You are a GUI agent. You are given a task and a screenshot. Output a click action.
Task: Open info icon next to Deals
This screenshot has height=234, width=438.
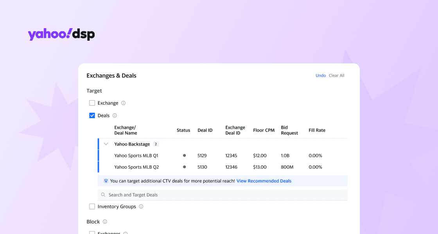click(115, 115)
